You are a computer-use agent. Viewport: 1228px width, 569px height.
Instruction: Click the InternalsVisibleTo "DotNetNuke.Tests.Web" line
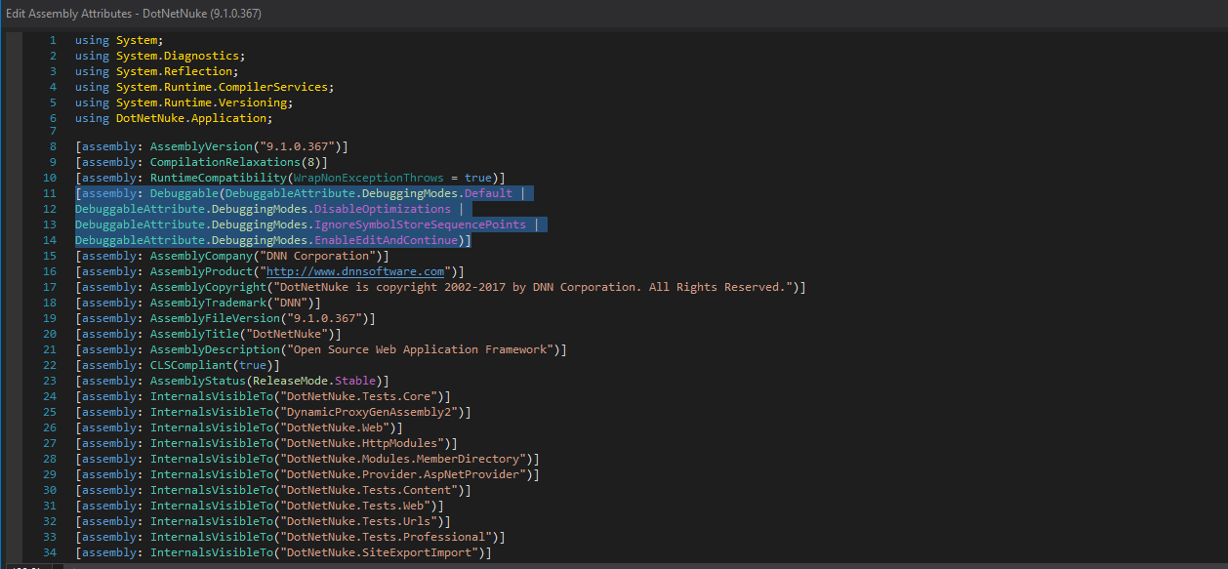pyautogui.click(x=260, y=506)
